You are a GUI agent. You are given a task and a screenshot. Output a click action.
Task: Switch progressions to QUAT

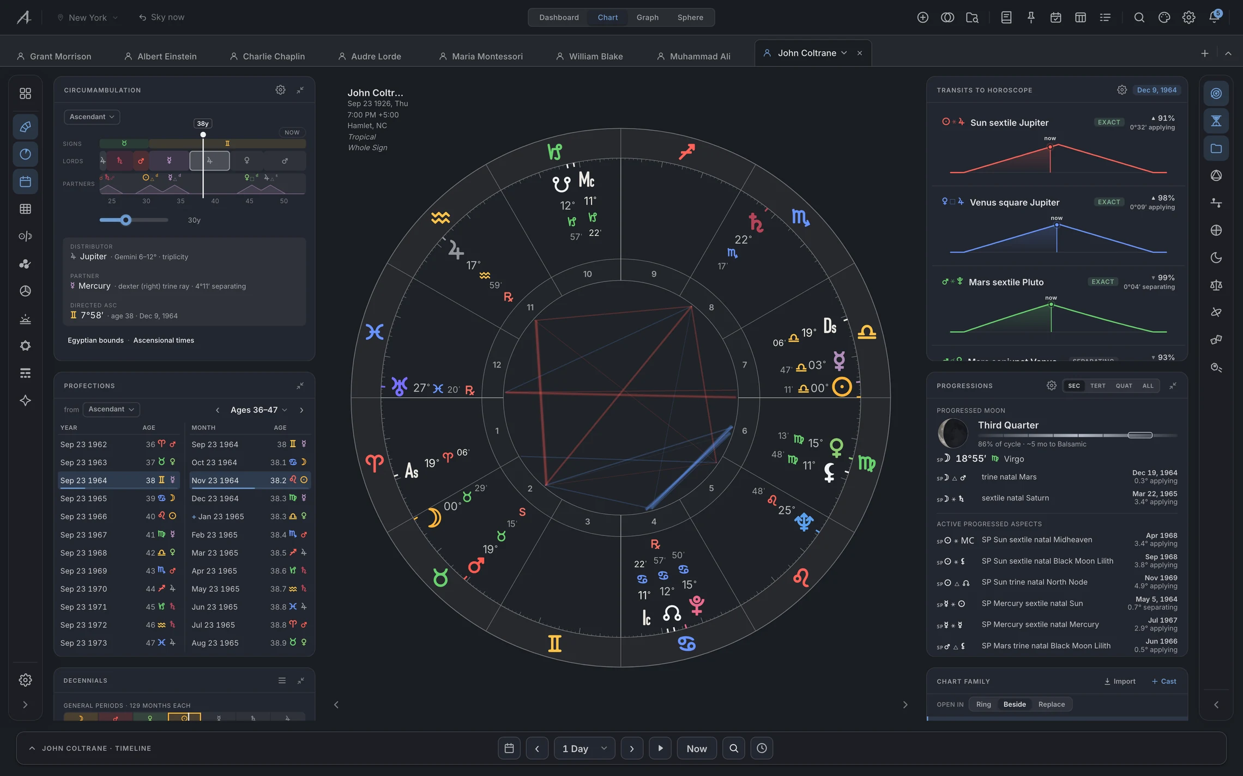[x=1124, y=386]
